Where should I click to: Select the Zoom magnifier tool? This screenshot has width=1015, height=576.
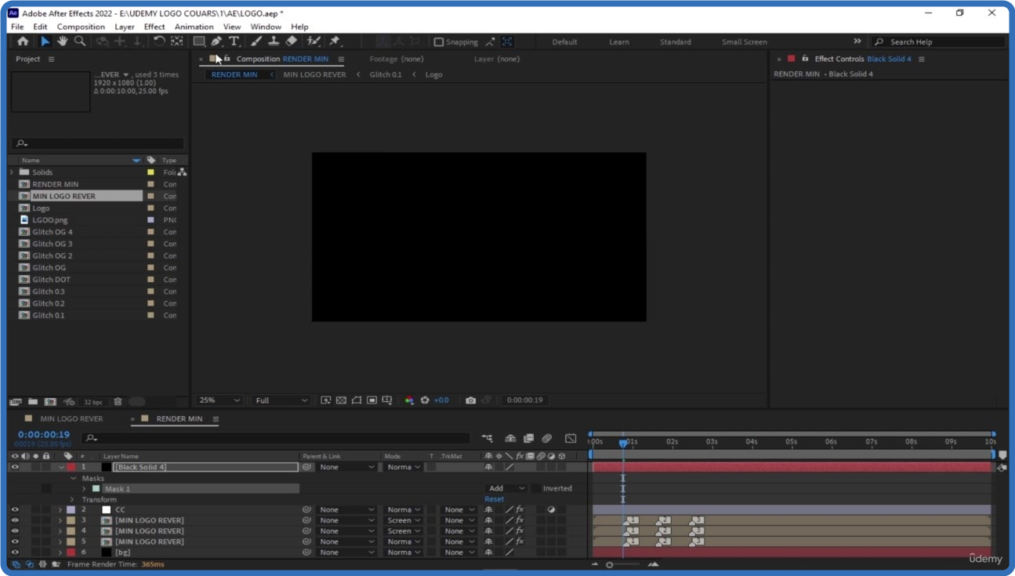click(x=79, y=42)
